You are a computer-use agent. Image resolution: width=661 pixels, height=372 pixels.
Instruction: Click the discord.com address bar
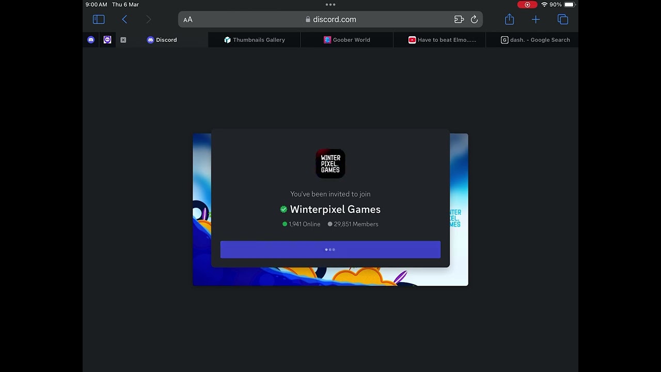pyautogui.click(x=330, y=20)
